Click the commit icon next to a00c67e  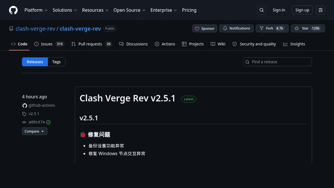(x=24, y=122)
